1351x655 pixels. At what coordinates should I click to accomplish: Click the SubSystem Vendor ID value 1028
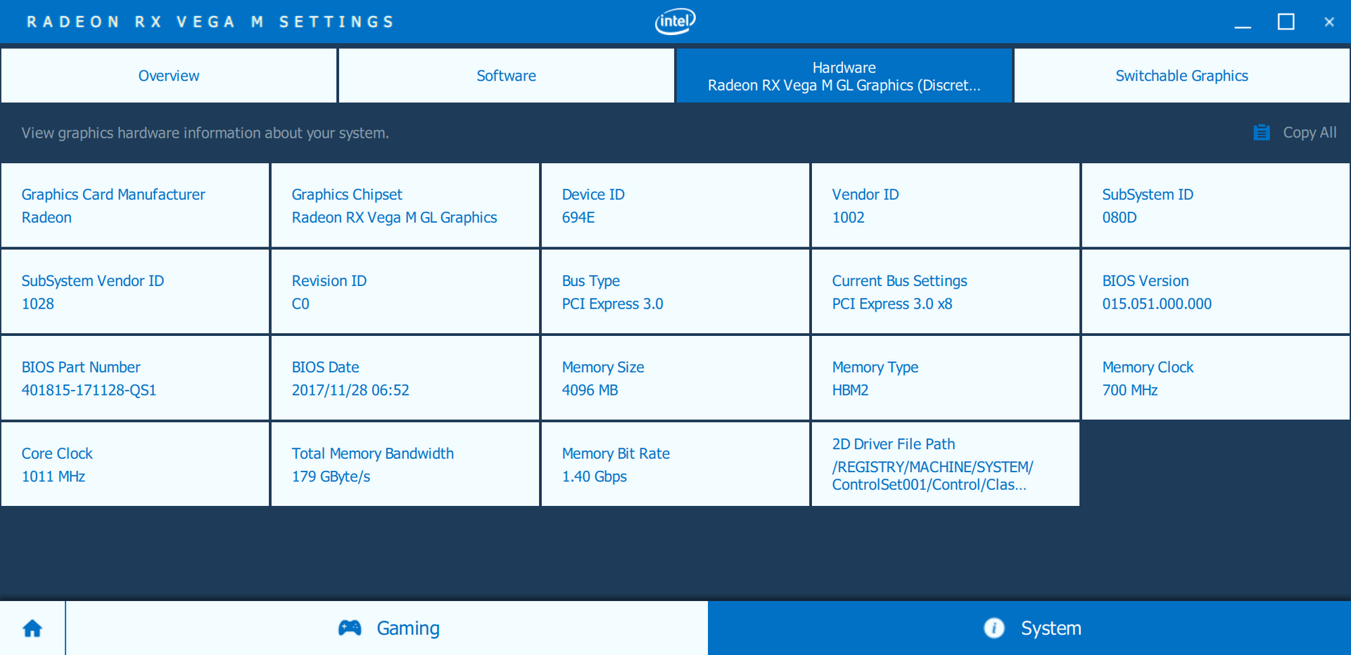(x=38, y=304)
